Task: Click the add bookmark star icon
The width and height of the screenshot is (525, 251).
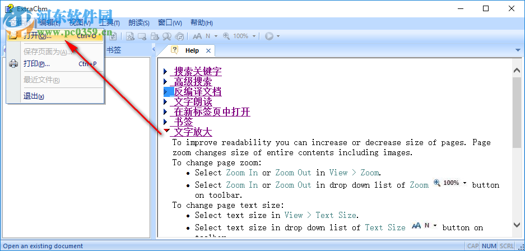Action: click(x=130, y=36)
